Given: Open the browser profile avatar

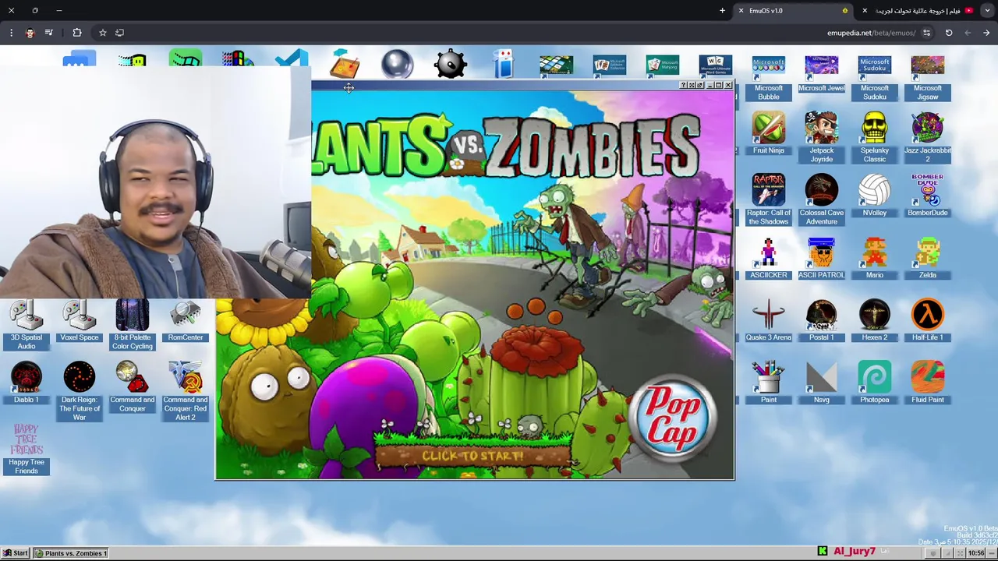Looking at the screenshot, I should tap(30, 33).
